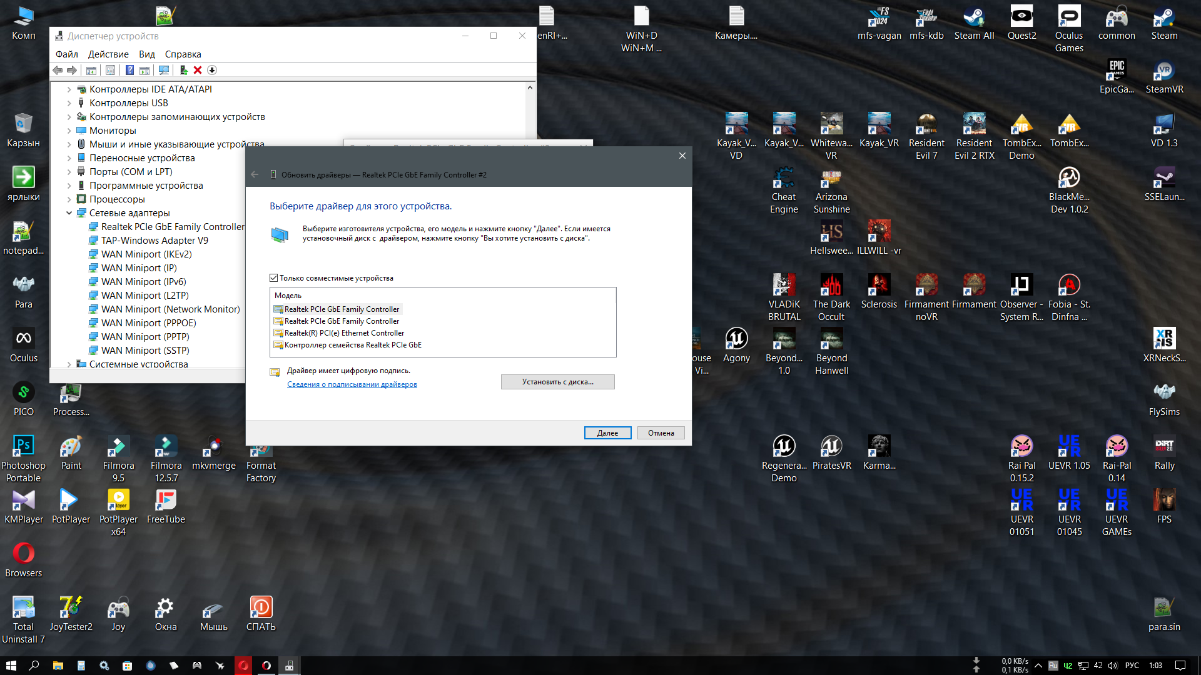Open UEVR 1.05 desktop shortcut
1201x675 pixels.
click(x=1069, y=453)
